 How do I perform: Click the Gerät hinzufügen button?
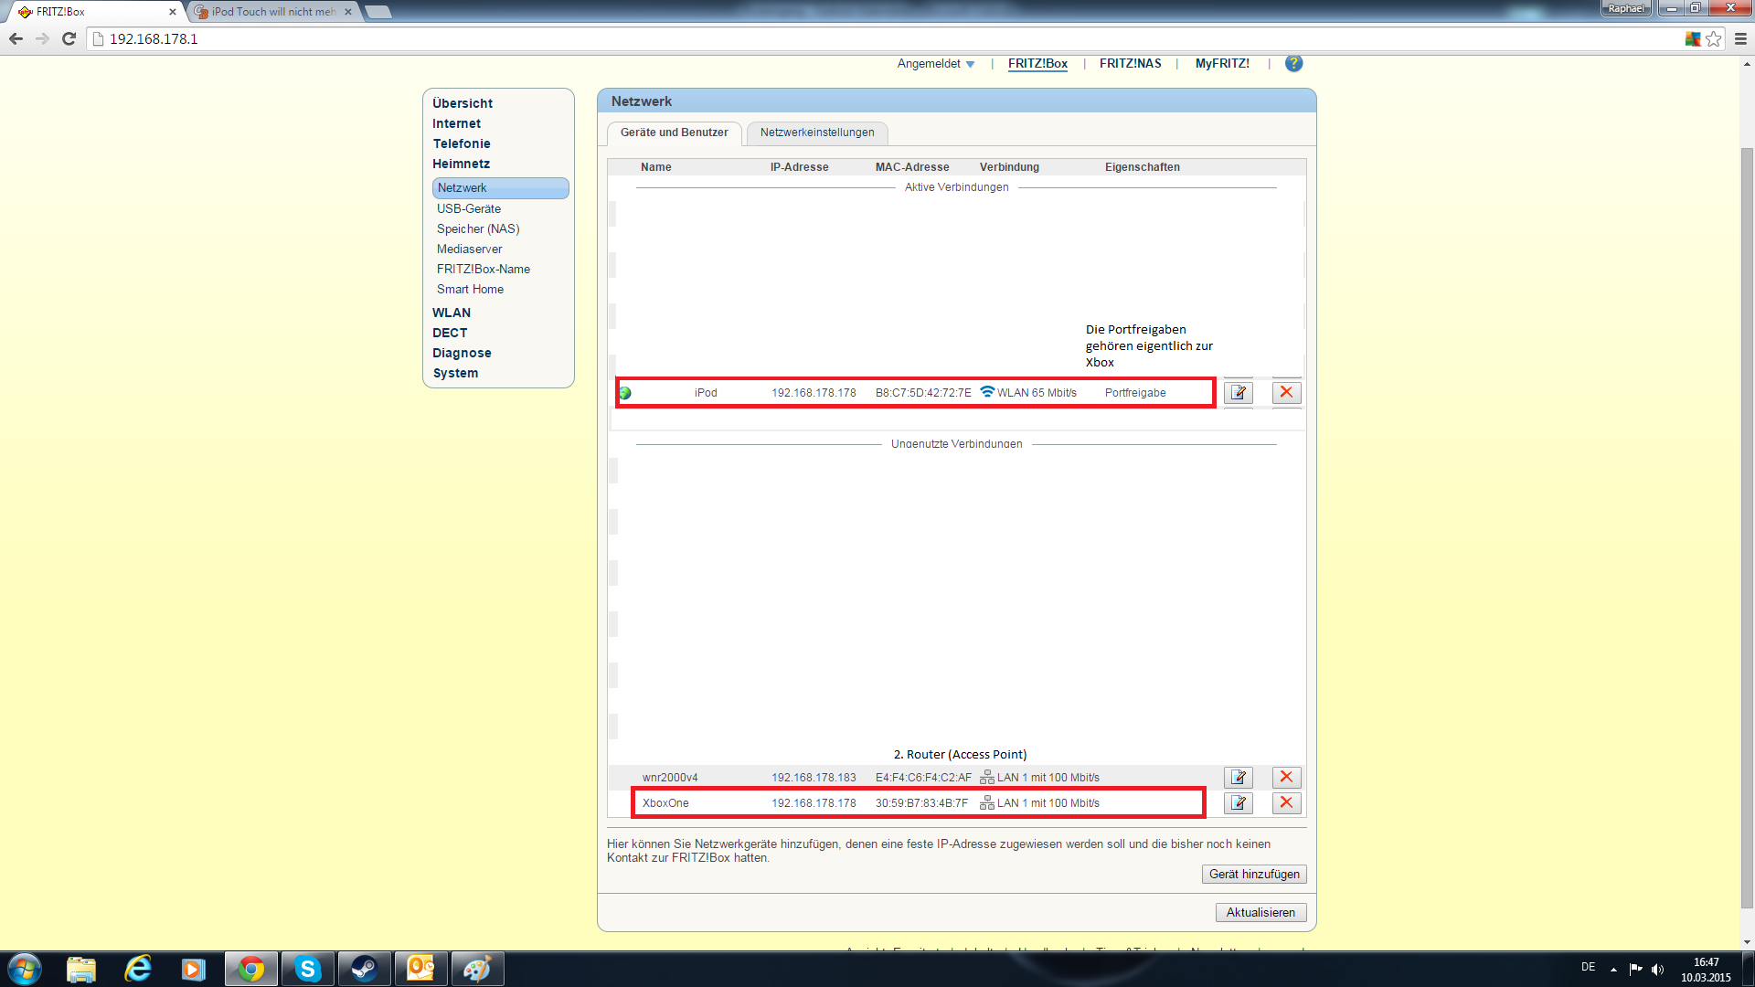click(x=1254, y=874)
